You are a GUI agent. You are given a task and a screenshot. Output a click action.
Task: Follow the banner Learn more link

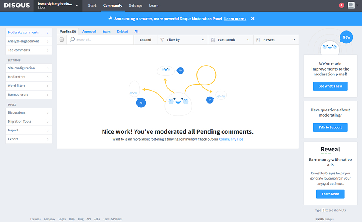[235, 19]
